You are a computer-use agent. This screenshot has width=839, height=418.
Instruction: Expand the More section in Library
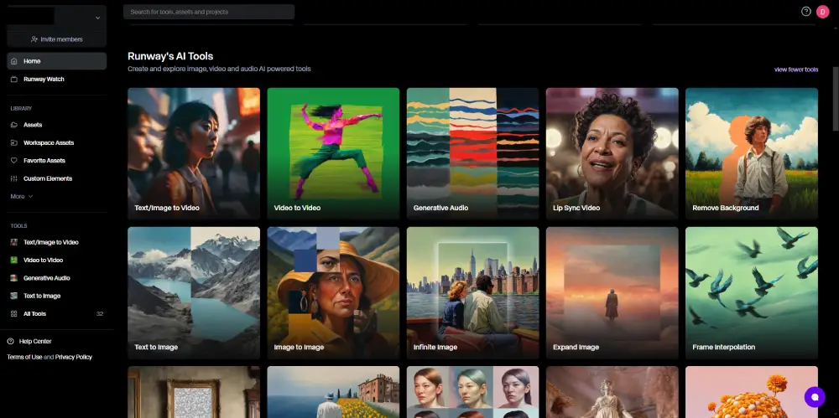(22, 196)
